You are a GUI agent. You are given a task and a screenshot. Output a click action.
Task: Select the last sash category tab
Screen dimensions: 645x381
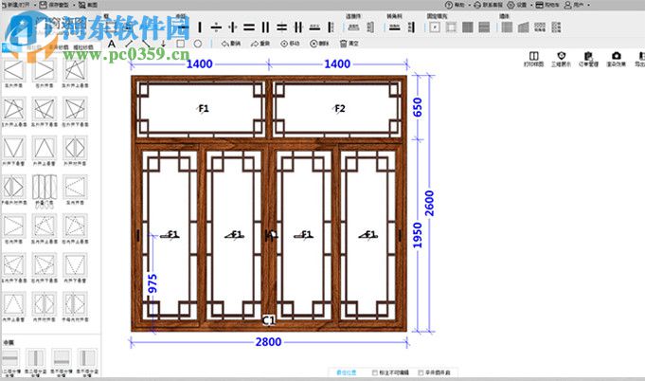[83, 47]
